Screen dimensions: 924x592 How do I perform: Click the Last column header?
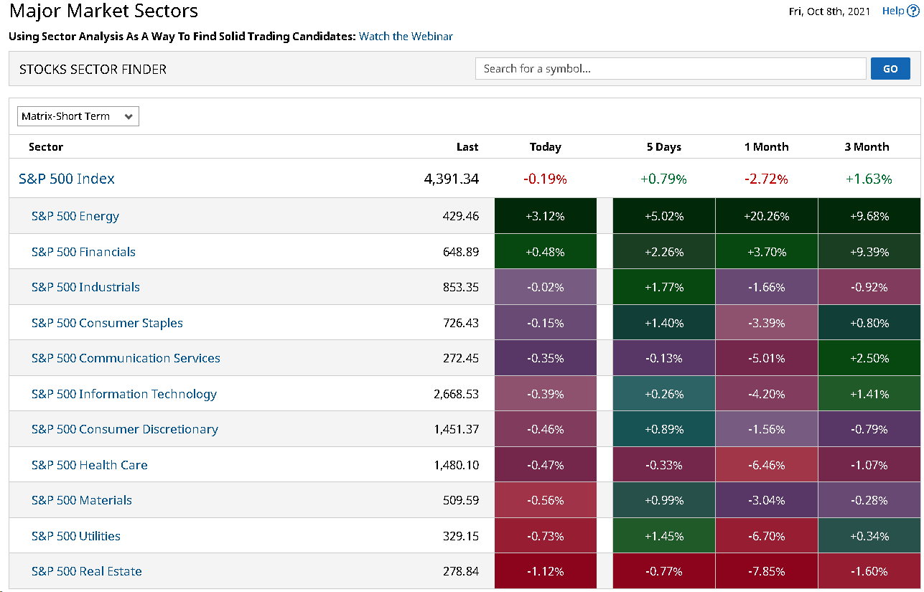[x=467, y=147]
